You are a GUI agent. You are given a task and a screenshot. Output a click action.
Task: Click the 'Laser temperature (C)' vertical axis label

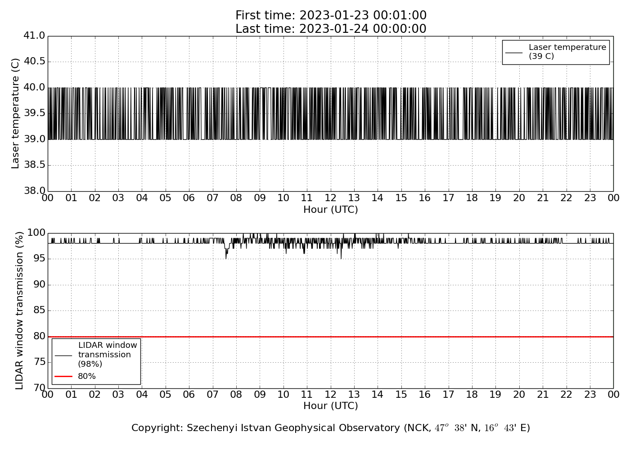pyautogui.click(x=16, y=113)
